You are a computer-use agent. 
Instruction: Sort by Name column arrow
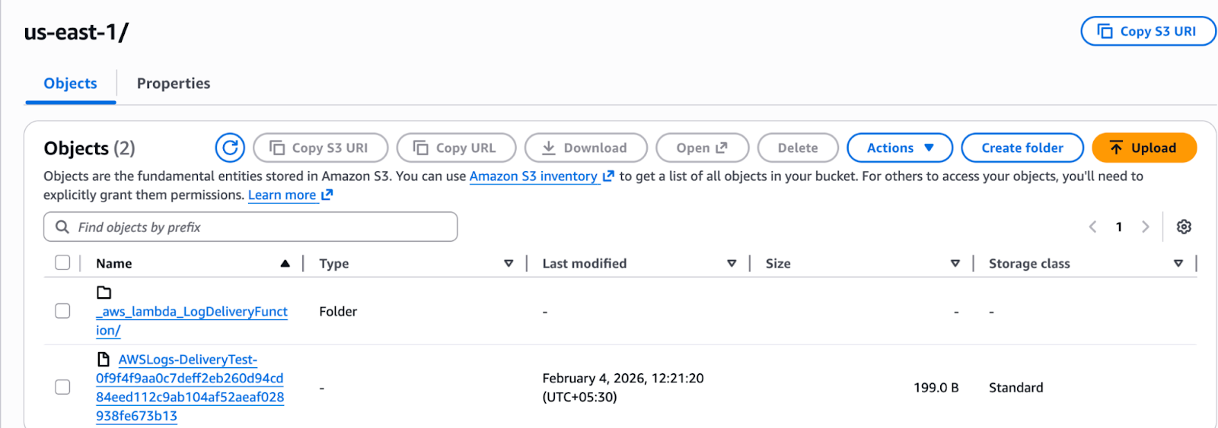pos(285,263)
